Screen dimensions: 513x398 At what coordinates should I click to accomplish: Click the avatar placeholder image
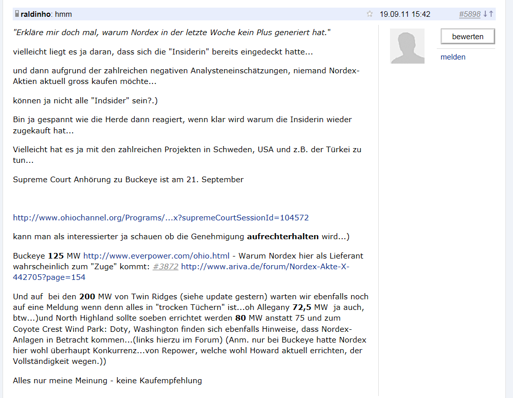tap(407, 46)
